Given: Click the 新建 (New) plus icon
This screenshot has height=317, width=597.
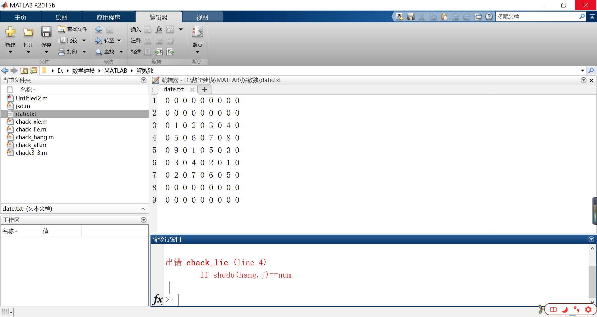Looking at the screenshot, I should (x=10, y=32).
